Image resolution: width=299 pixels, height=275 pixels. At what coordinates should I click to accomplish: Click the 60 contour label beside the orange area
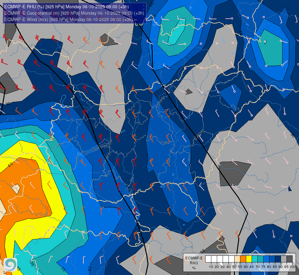pos(10,164)
